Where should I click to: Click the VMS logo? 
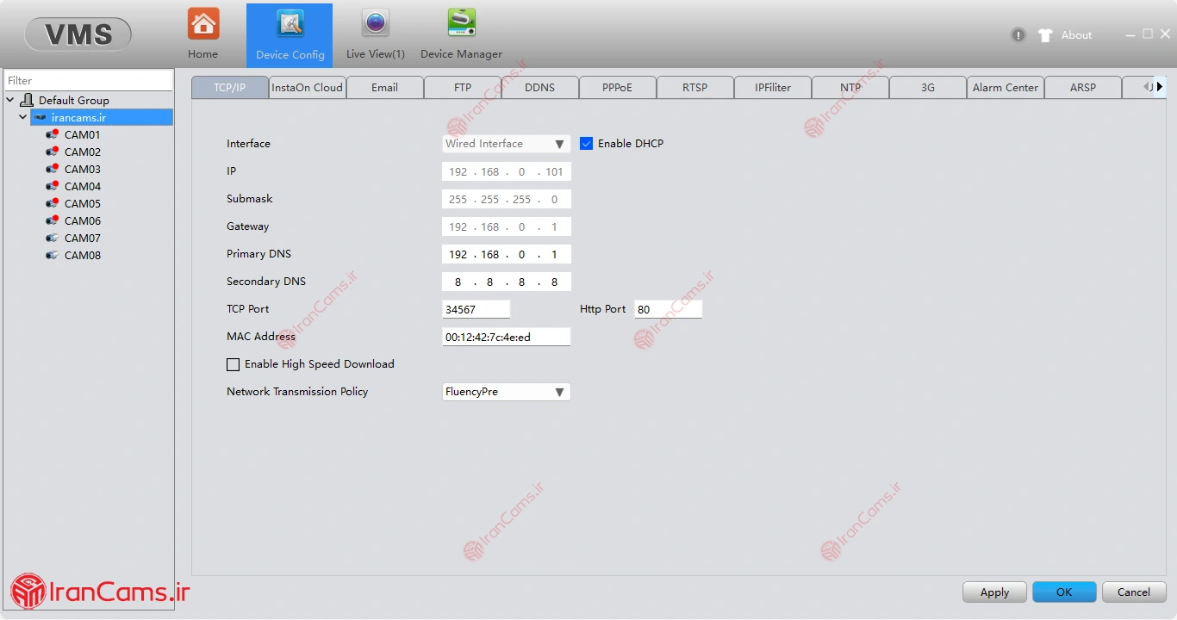(x=78, y=34)
